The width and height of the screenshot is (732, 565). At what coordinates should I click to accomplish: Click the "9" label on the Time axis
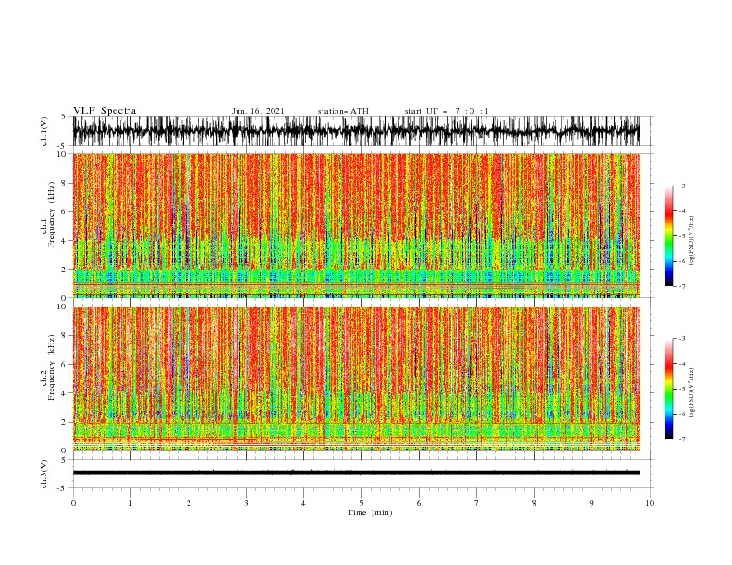(x=592, y=503)
